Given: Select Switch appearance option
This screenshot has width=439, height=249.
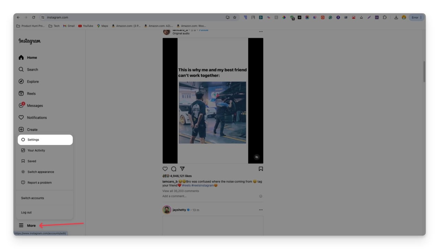Looking at the screenshot, I should [x=45, y=172].
